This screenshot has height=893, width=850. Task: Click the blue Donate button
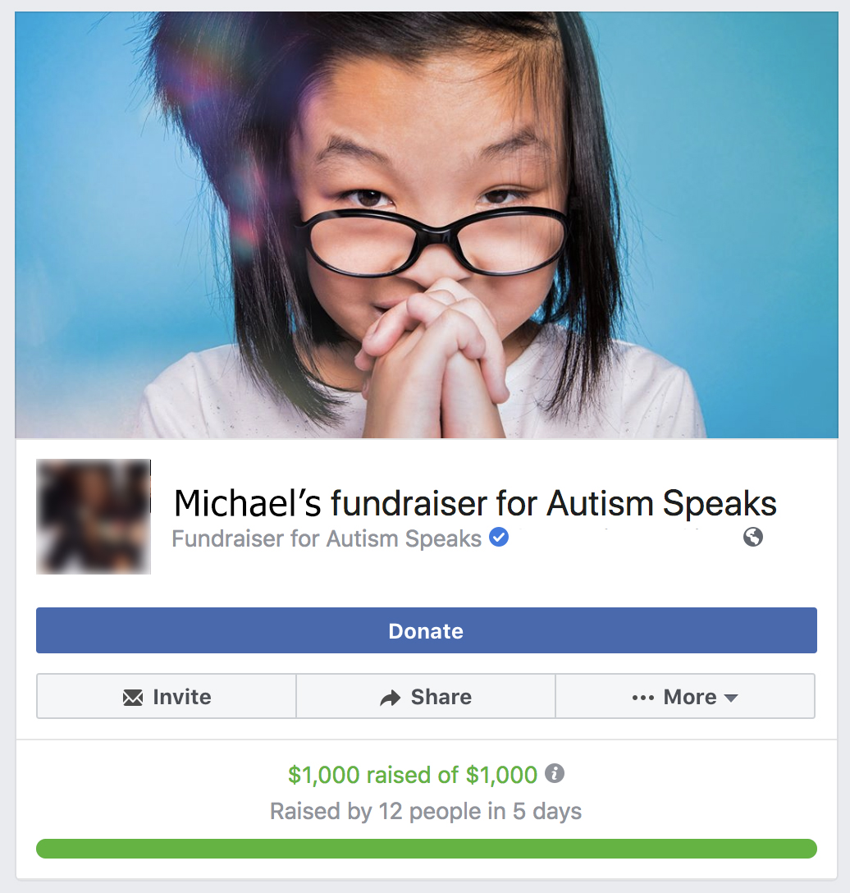tap(427, 630)
